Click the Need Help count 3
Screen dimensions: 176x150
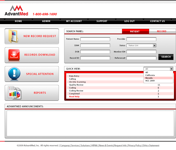[x=158, y=97]
